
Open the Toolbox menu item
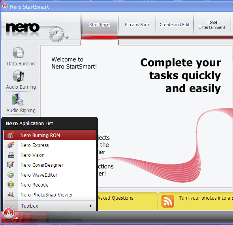click(50, 206)
